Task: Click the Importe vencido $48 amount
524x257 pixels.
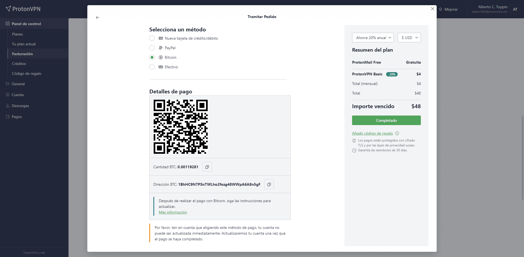Action: click(x=416, y=106)
